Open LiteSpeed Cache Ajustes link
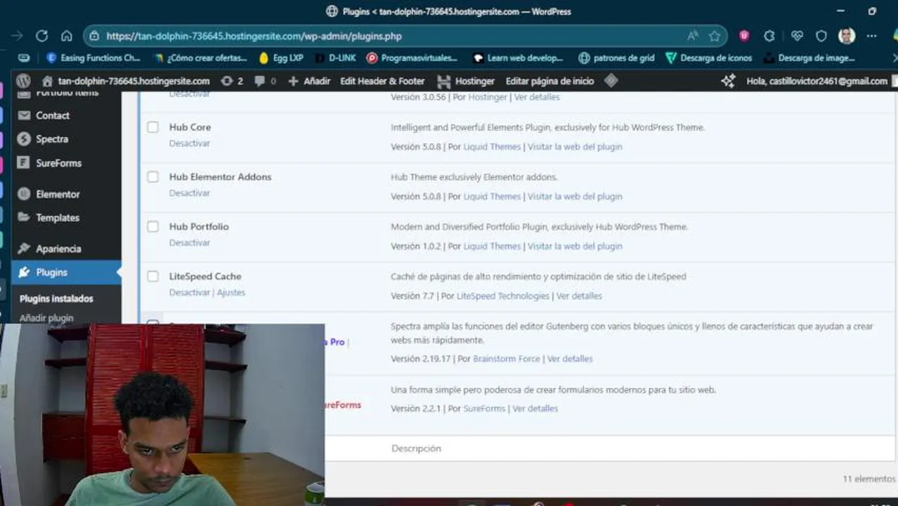Viewport: 898px width, 506px height. click(231, 292)
